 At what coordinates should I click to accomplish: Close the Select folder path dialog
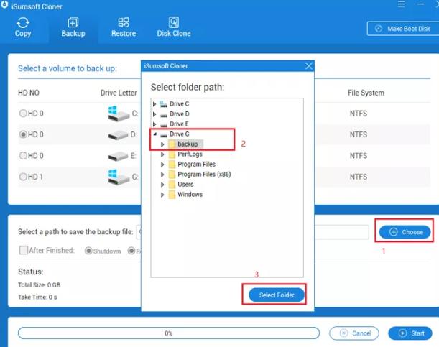tap(309, 66)
